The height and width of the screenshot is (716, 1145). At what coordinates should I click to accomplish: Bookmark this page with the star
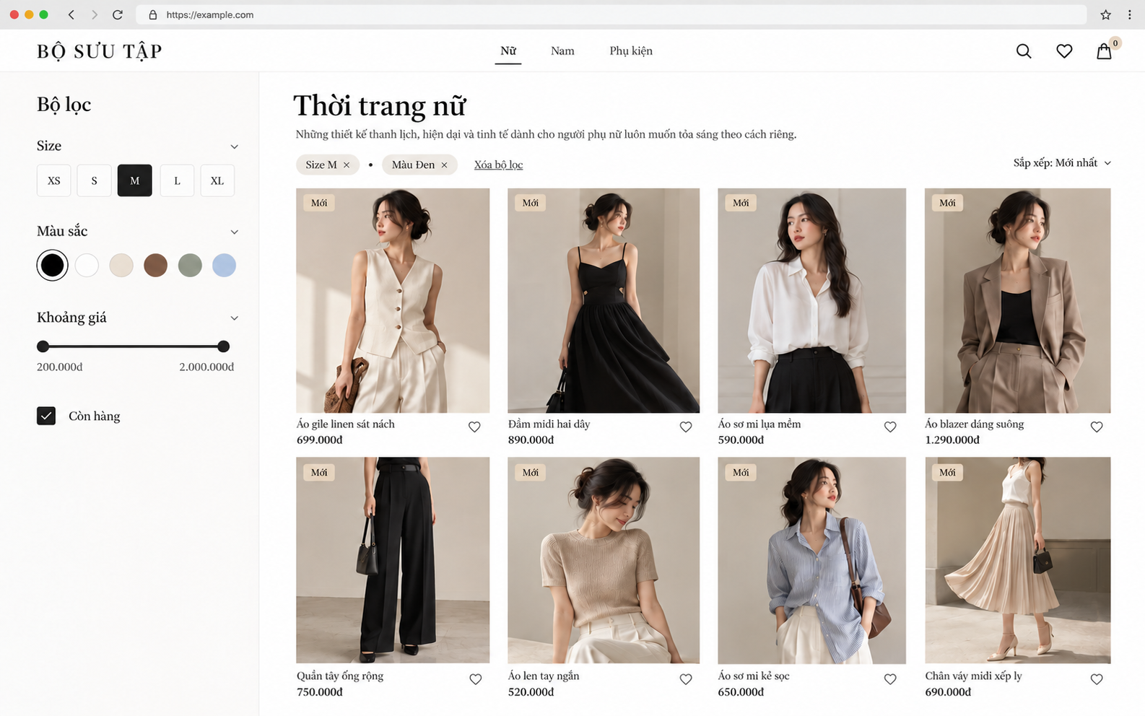(1105, 14)
